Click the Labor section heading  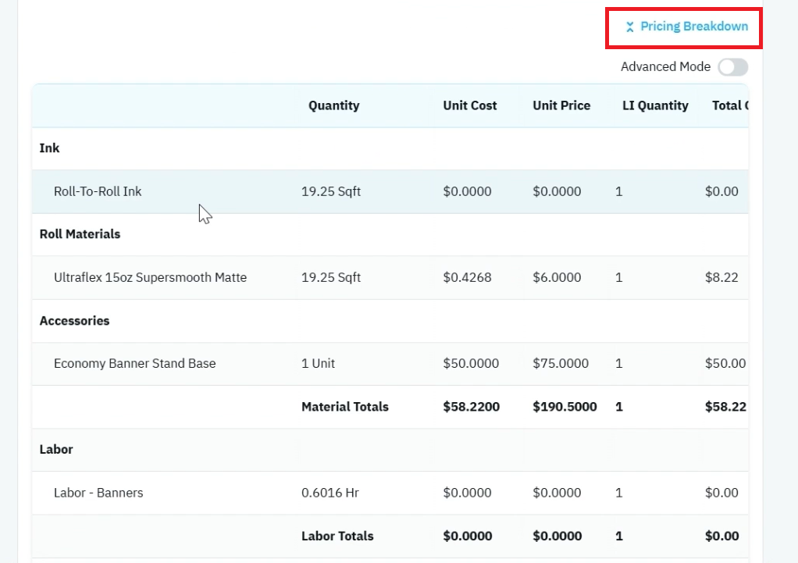56,450
